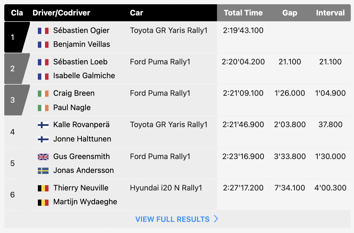Viewport: 354px width, 233px height.
Task: Click the Irish flag beside Paul Nagle
Action: pos(43,108)
